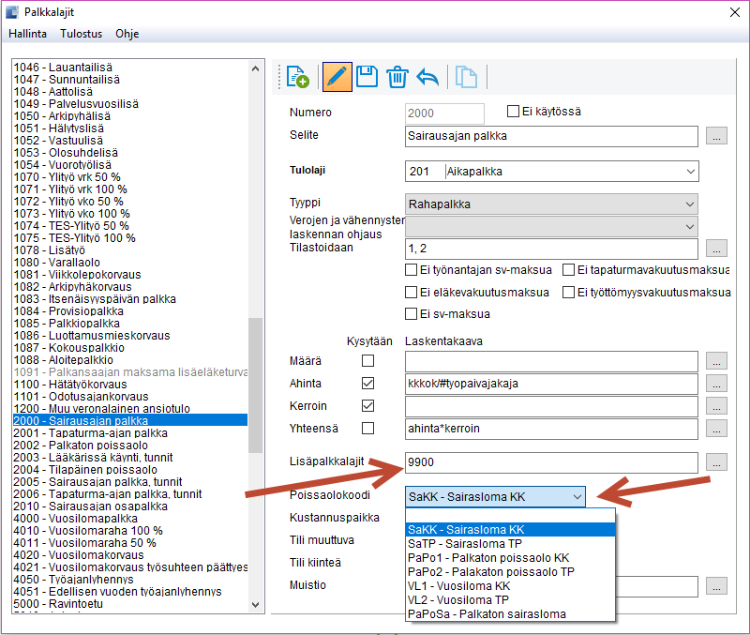The height and width of the screenshot is (635, 750).
Task: Click the new document icon in toolbar
Action: (298, 78)
